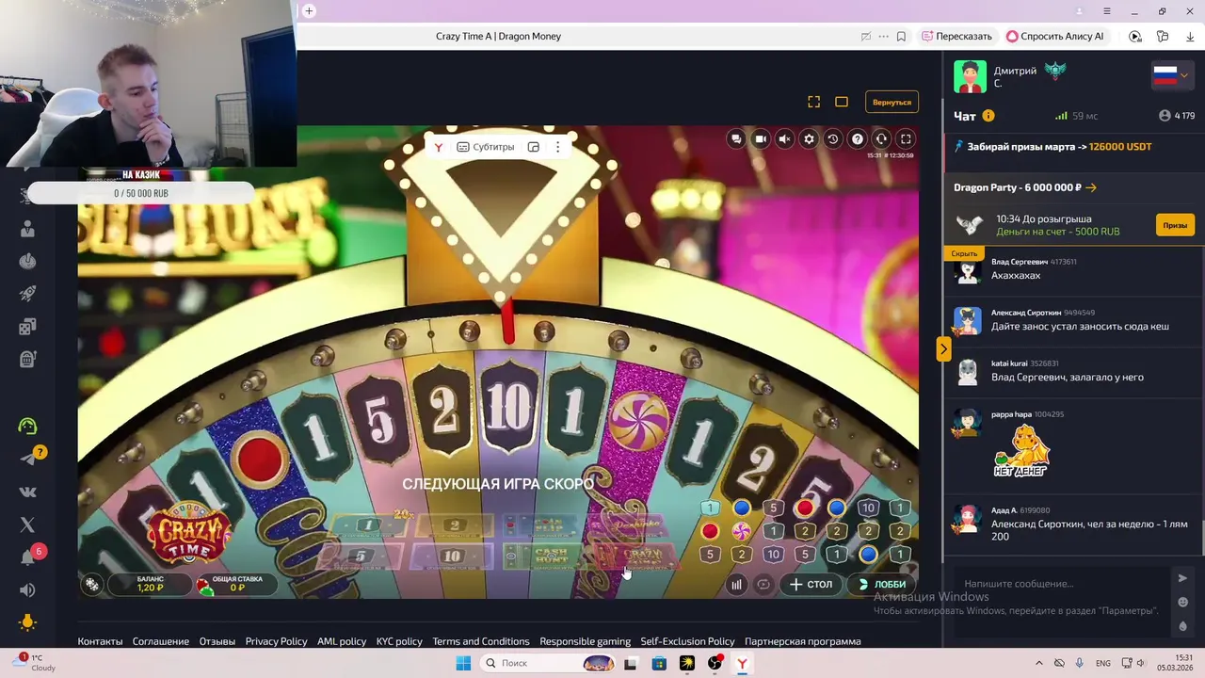Open the live chat bubble icon in game
Viewport: 1205px width, 678px height.
[x=736, y=138]
